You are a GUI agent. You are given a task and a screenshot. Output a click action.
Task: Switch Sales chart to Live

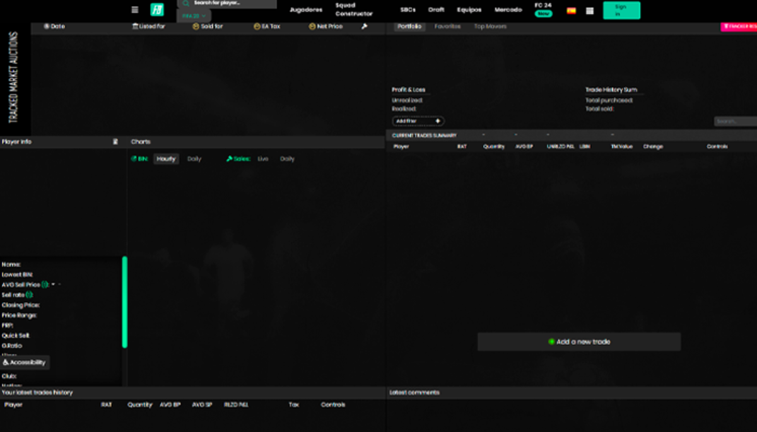[263, 159]
